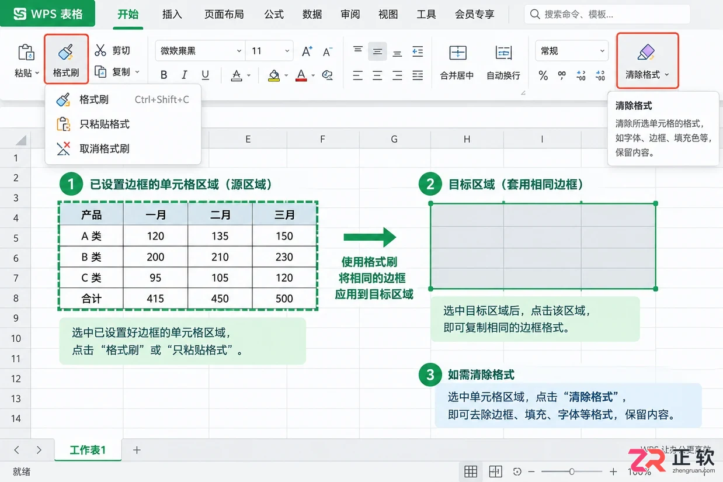Screen dimensions: 723x482
Task: Open the 会员专享 ribbon tab
Action: coord(475,14)
